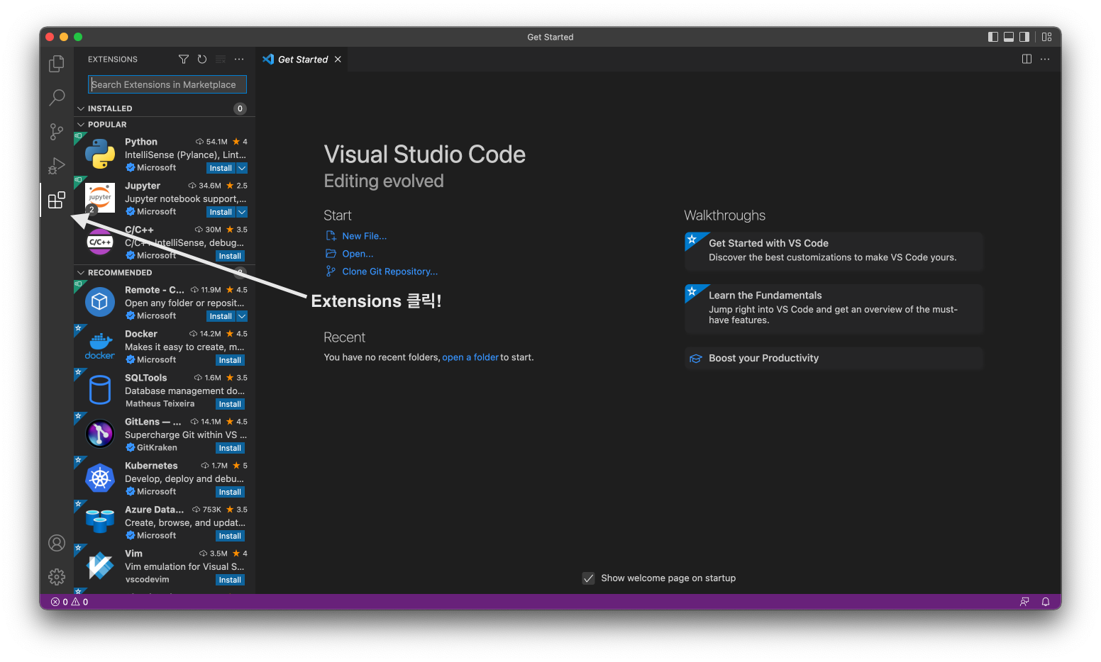This screenshot has width=1101, height=662.
Task: Open editor more actions ellipsis
Action: [1045, 60]
